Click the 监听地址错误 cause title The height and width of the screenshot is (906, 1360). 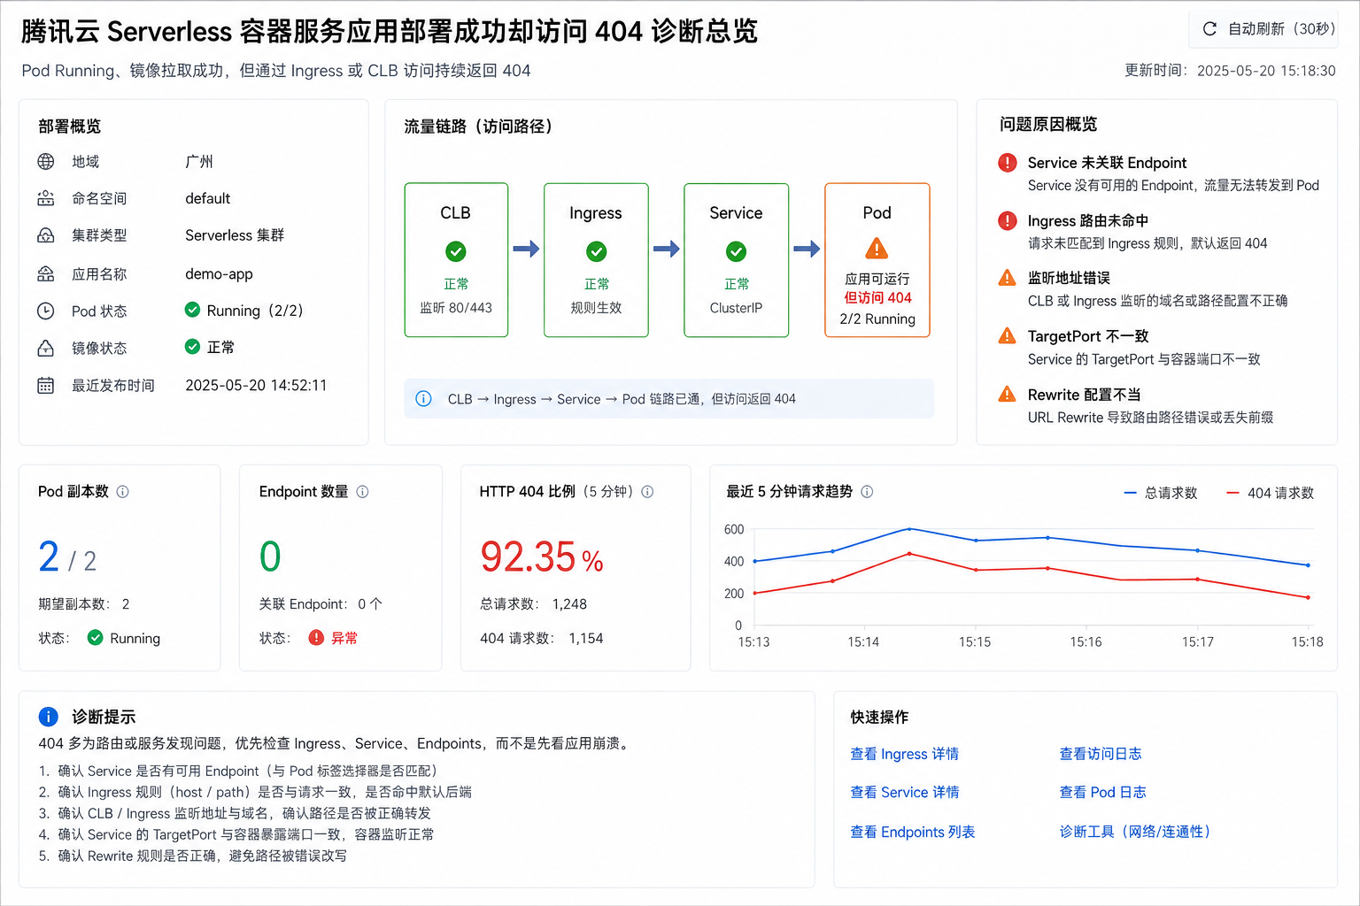pyautogui.click(x=1069, y=278)
